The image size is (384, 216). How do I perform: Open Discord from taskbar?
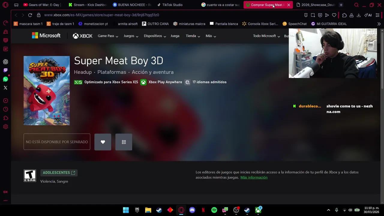point(192,210)
